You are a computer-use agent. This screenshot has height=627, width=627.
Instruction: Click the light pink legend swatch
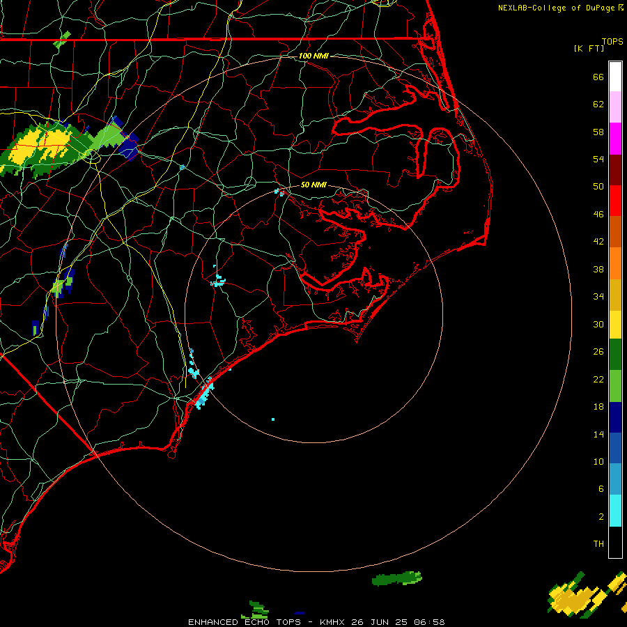click(x=615, y=107)
